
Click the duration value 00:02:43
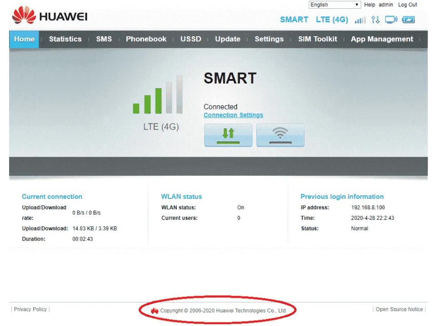click(82, 239)
